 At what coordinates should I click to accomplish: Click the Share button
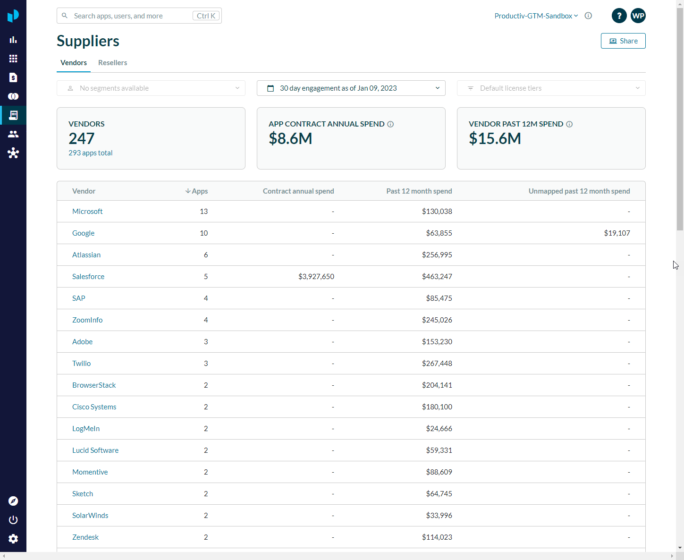[x=623, y=41]
